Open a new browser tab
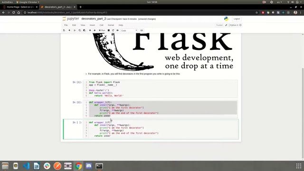The height and width of the screenshot is (171, 304). [80, 7]
